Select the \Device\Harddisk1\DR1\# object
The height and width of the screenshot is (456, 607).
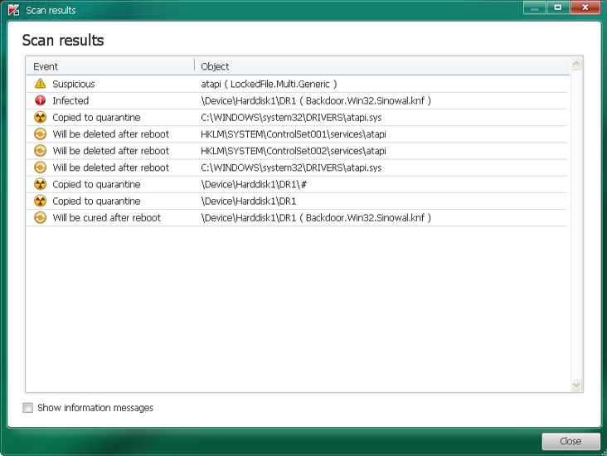pyautogui.click(x=254, y=185)
